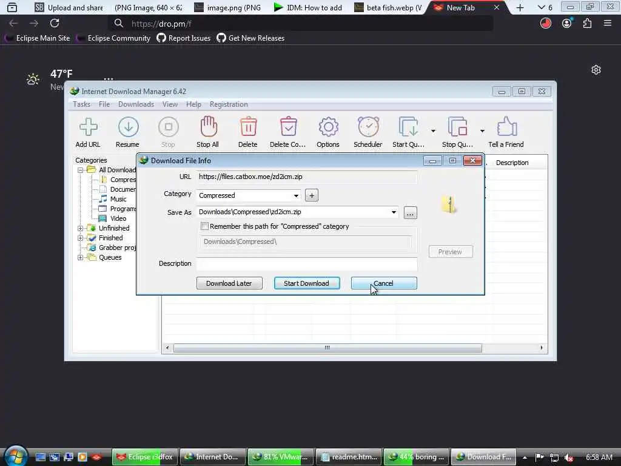Image resolution: width=621 pixels, height=466 pixels.
Task: Click the Windows Start orb
Action: pyautogui.click(x=16, y=456)
